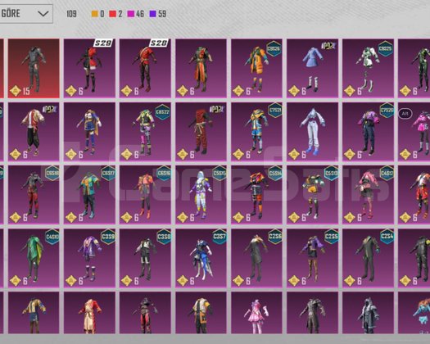Click the C6S17 hexagon badge
This screenshot has width=430, height=344.
tap(108, 173)
